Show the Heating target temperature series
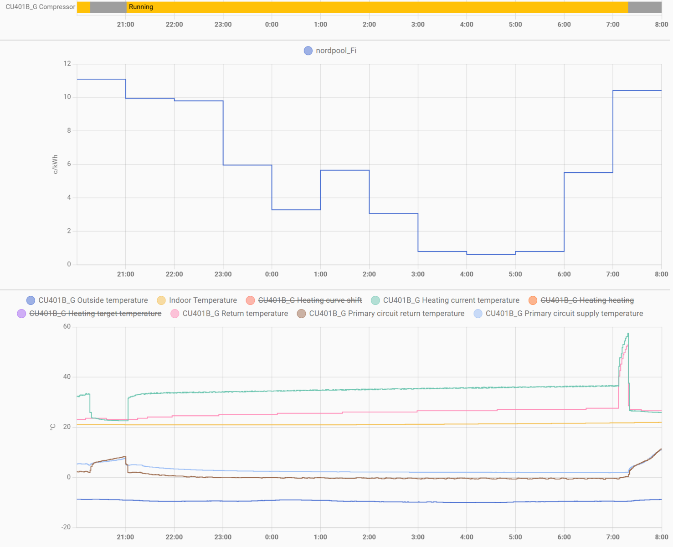The image size is (673, 547). tap(95, 314)
